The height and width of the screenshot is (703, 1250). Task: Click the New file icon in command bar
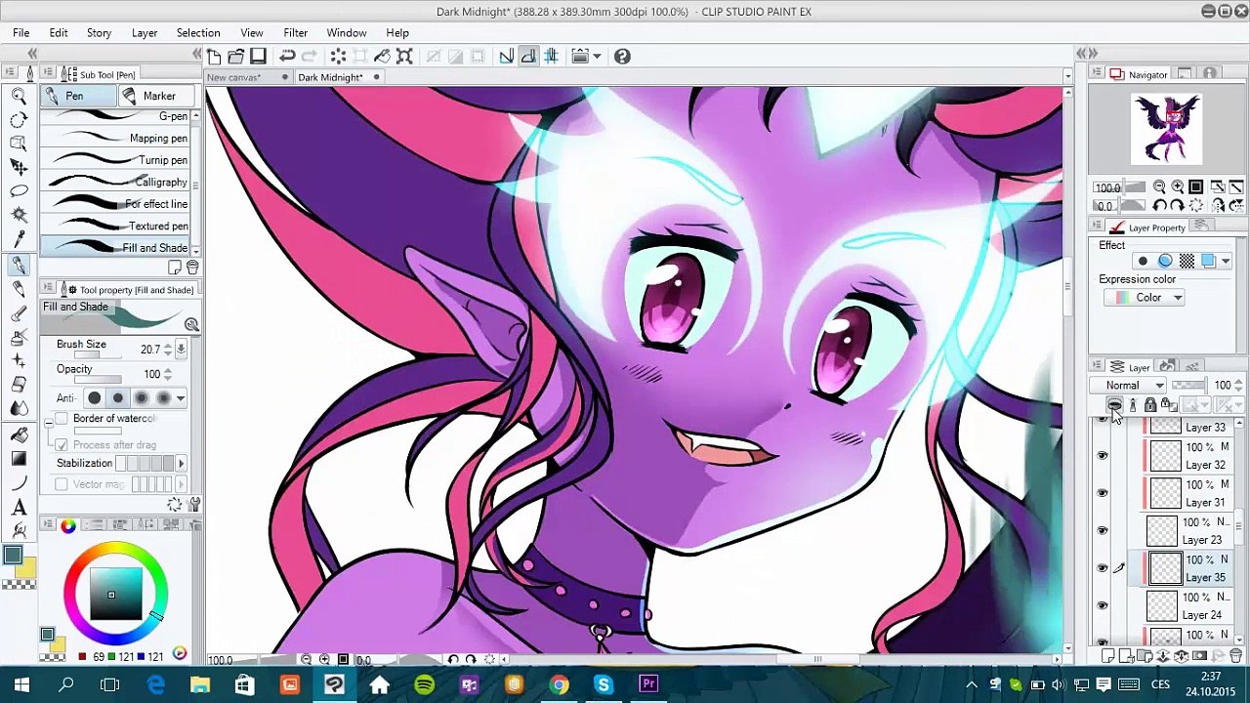pyautogui.click(x=214, y=57)
